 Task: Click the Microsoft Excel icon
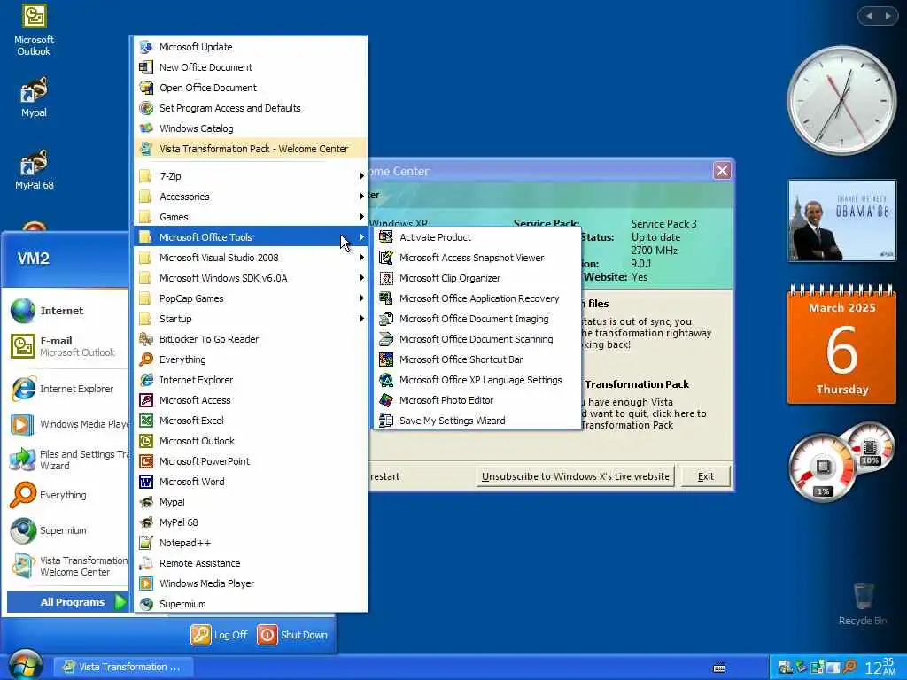[146, 421]
